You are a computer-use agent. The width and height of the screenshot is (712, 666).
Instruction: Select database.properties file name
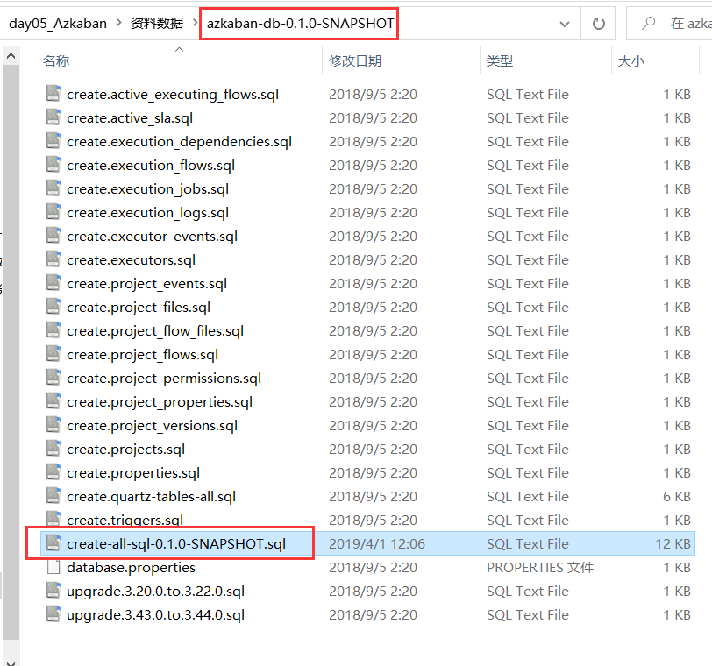(131, 567)
